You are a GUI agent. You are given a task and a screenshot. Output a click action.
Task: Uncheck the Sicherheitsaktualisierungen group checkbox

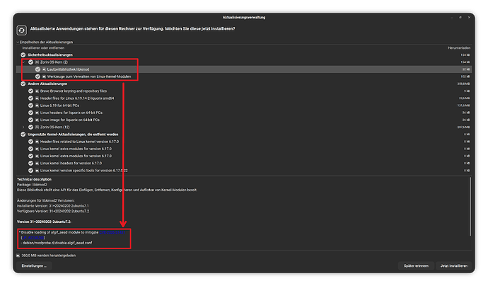[x=23, y=55]
